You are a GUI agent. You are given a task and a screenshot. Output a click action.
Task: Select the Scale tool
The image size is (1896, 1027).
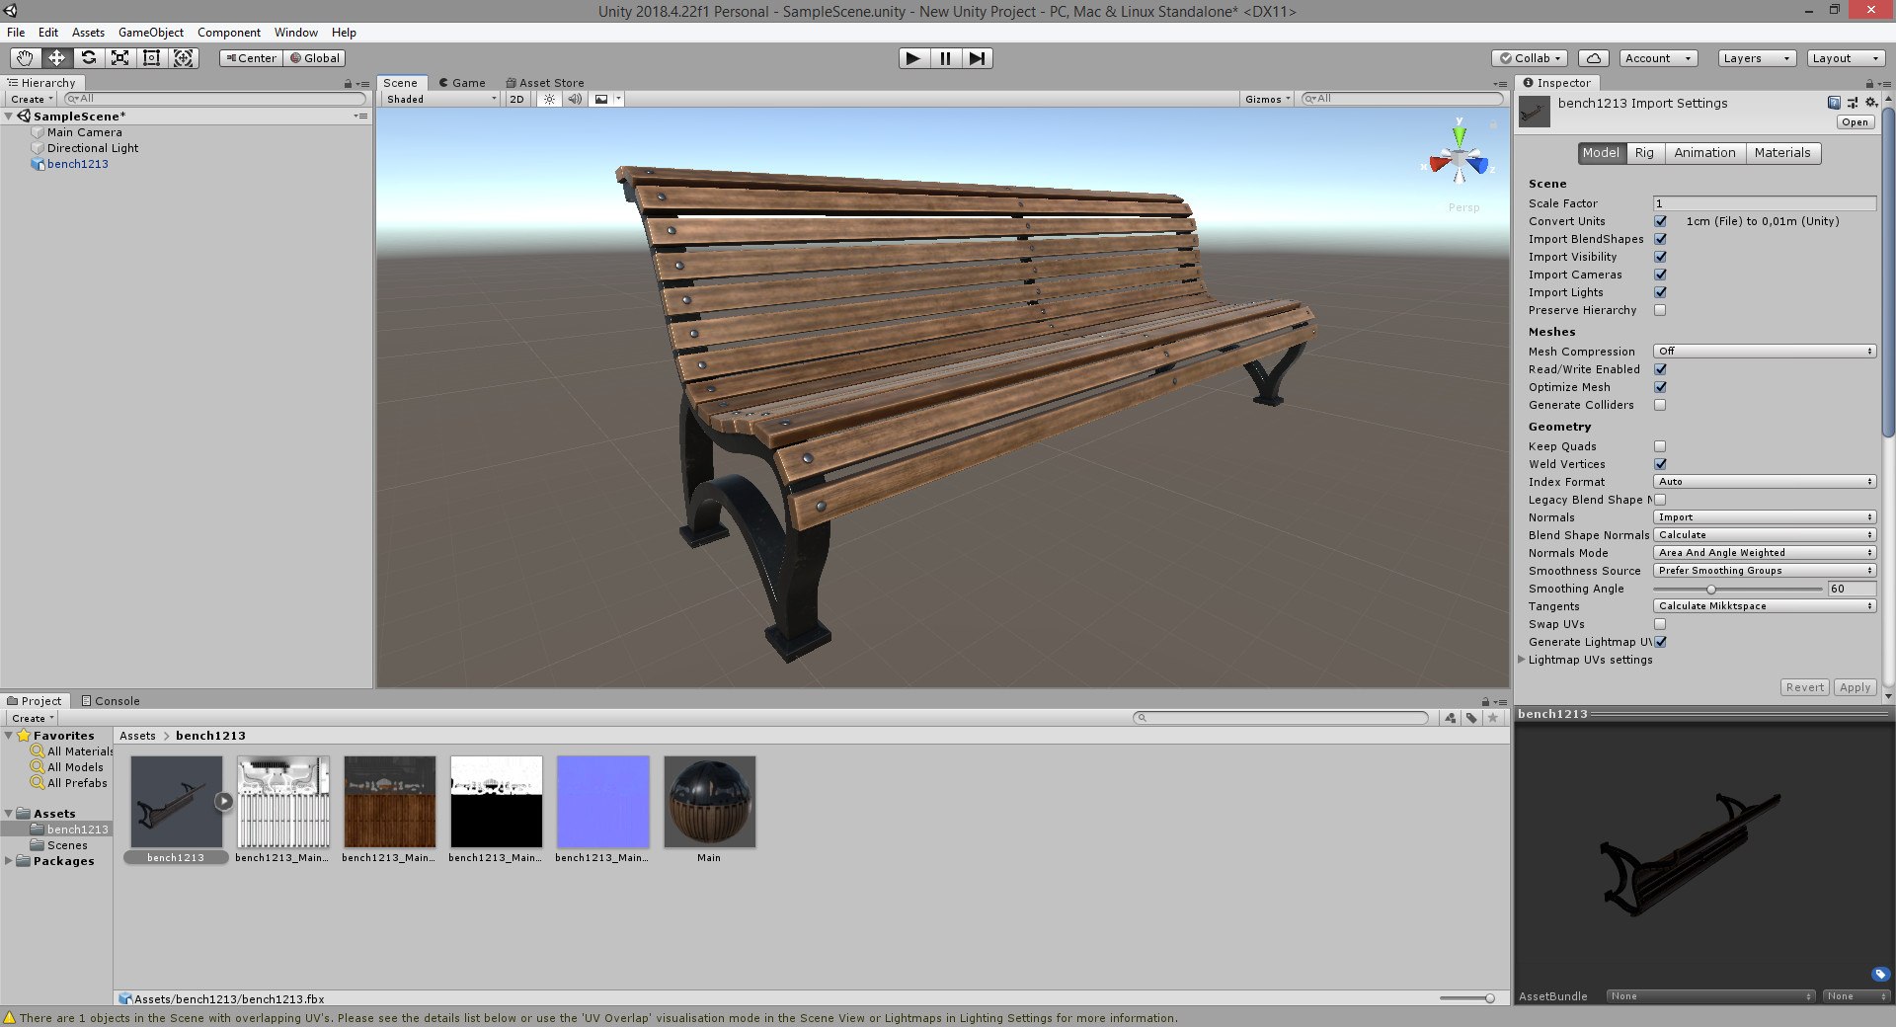(119, 58)
